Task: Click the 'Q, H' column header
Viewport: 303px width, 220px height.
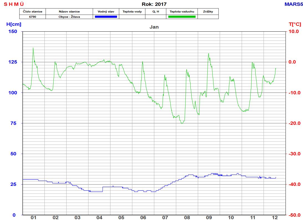Action: coord(156,12)
